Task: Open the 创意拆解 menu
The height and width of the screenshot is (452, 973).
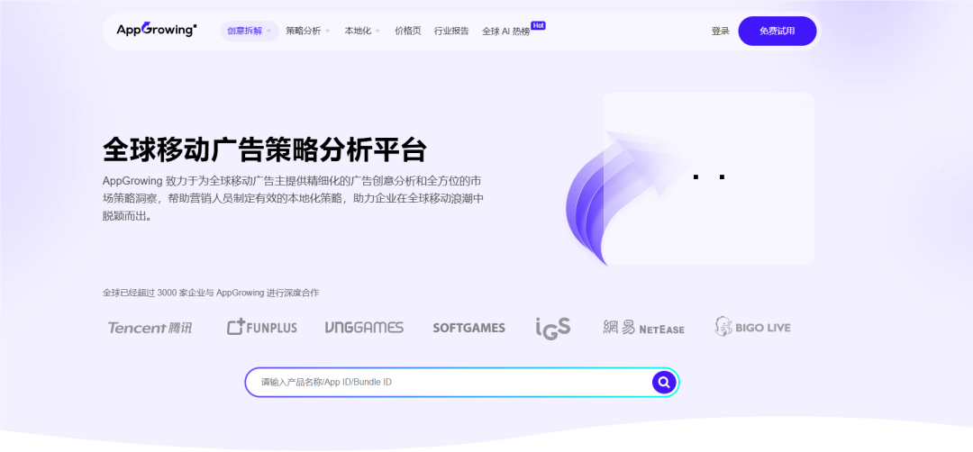Action: click(250, 31)
